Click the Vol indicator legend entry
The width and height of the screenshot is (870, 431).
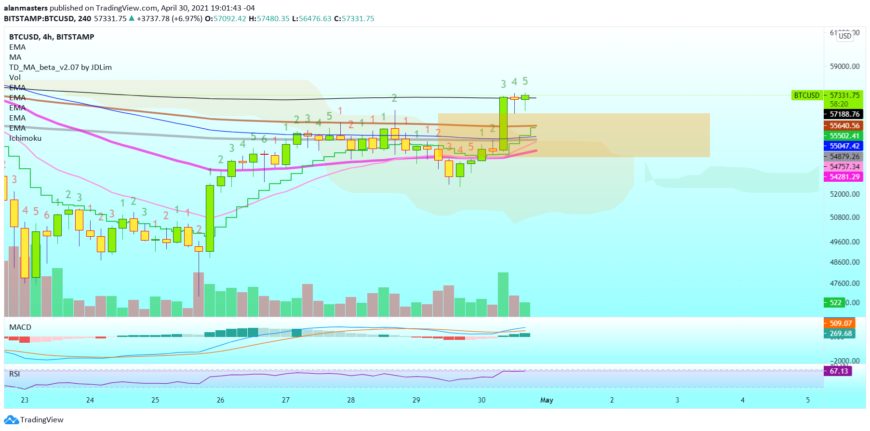coord(14,77)
